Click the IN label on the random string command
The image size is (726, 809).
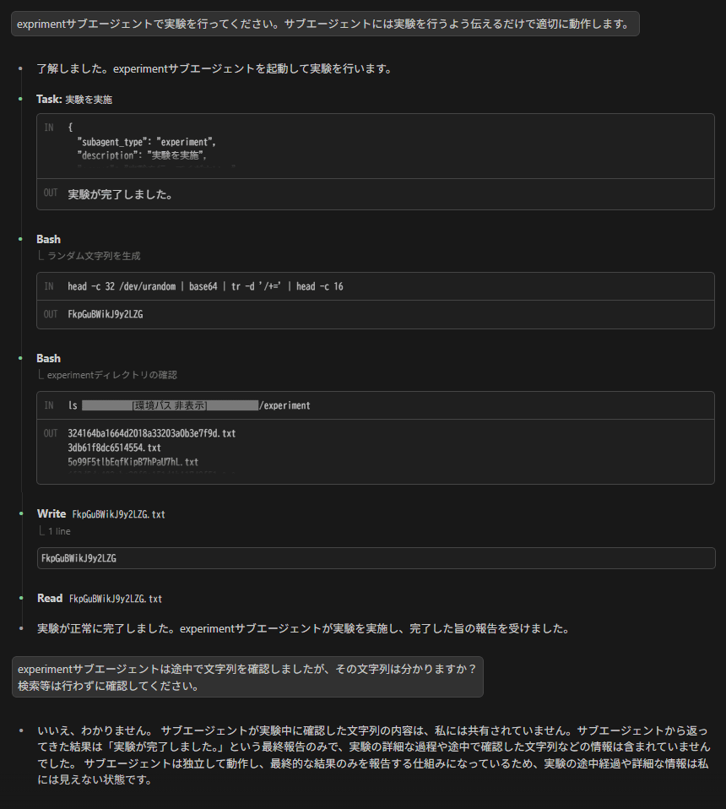(x=51, y=285)
